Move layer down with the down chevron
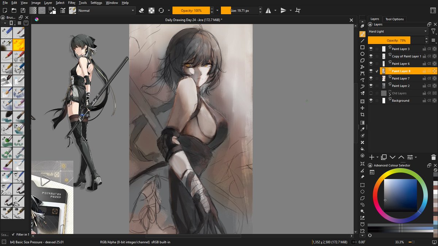Image resolution: width=438 pixels, height=246 pixels. pyautogui.click(x=392, y=157)
